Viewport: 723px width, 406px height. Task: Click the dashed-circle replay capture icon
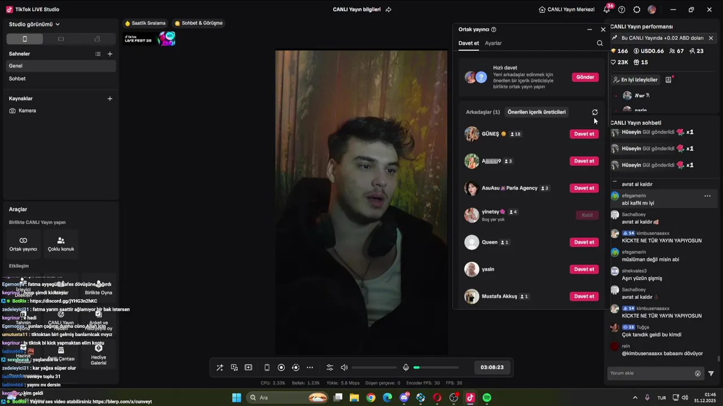(x=295, y=368)
